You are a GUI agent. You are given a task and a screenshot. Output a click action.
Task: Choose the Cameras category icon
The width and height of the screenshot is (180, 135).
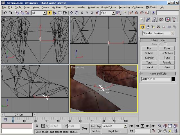[x=159, y=27]
